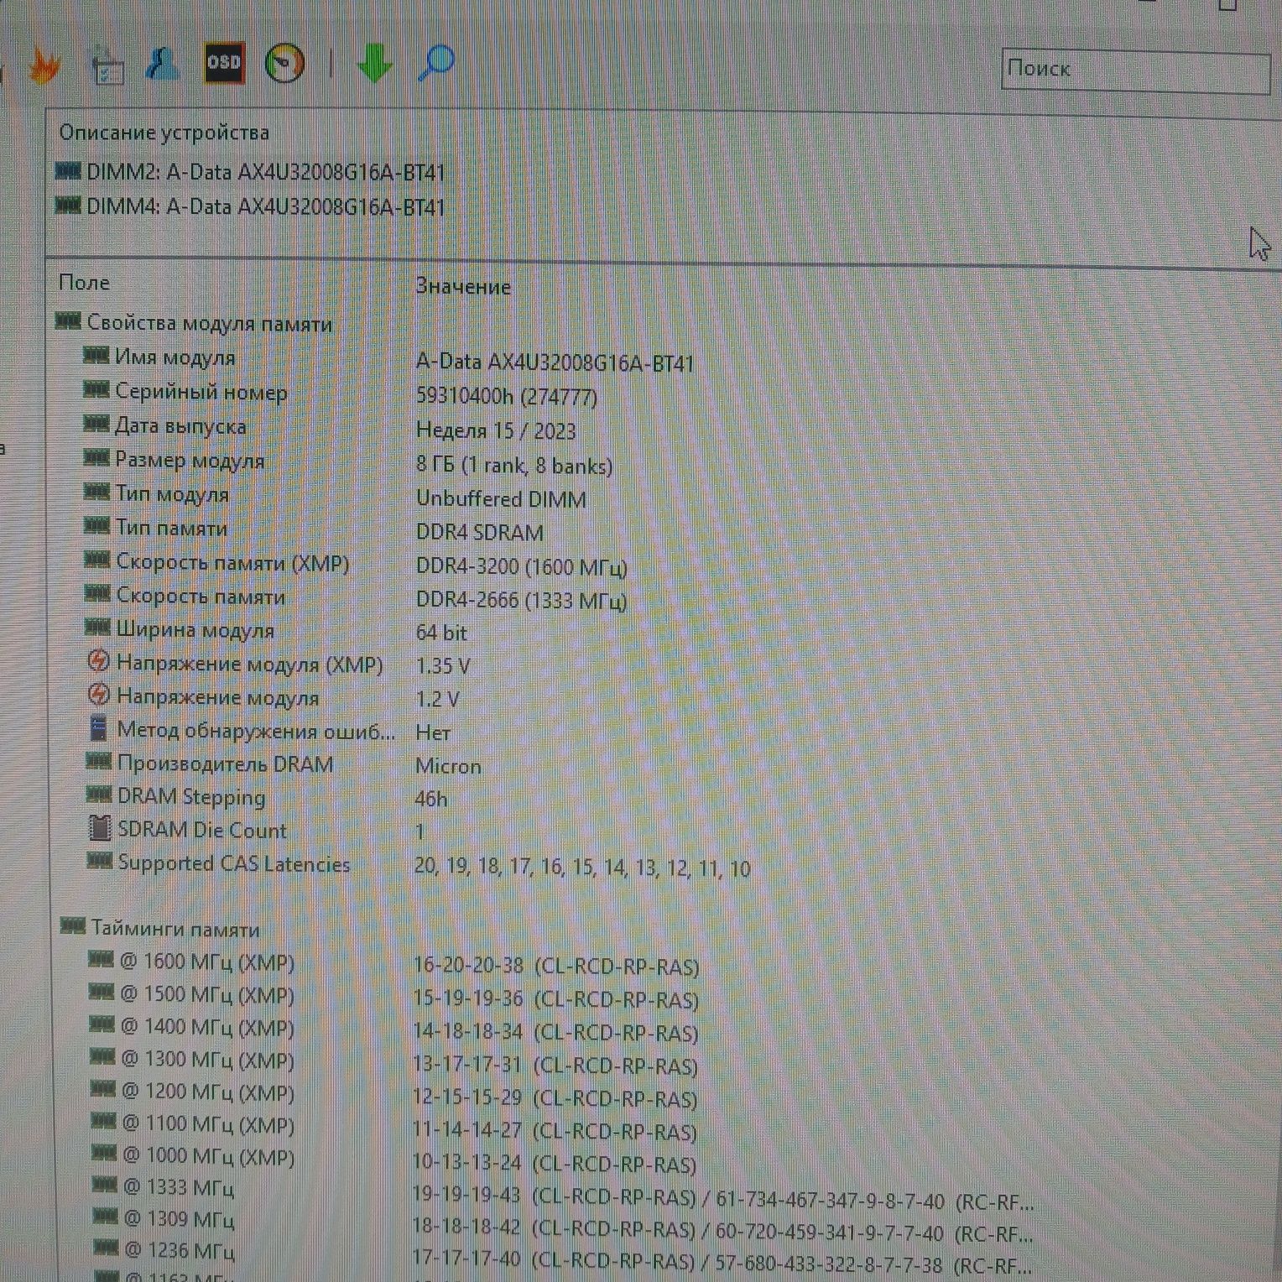1282x1282 pixels.
Task: Select the 46h stepping value
Action: (431, 799)
